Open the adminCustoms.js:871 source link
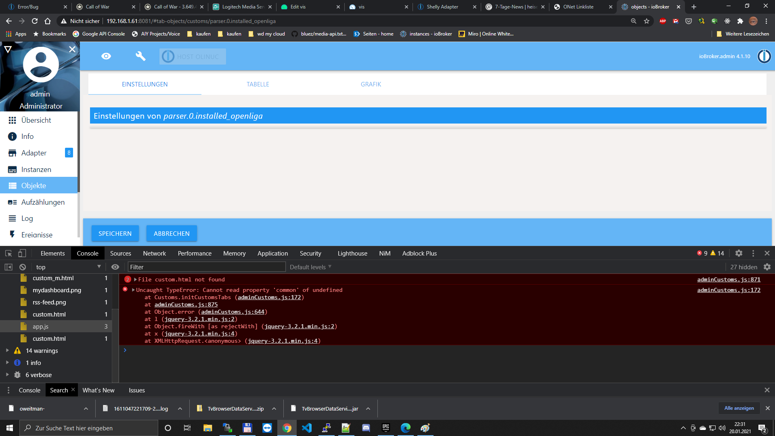The width and height of the screenshot is (775, 436). (x=728, y=279)
